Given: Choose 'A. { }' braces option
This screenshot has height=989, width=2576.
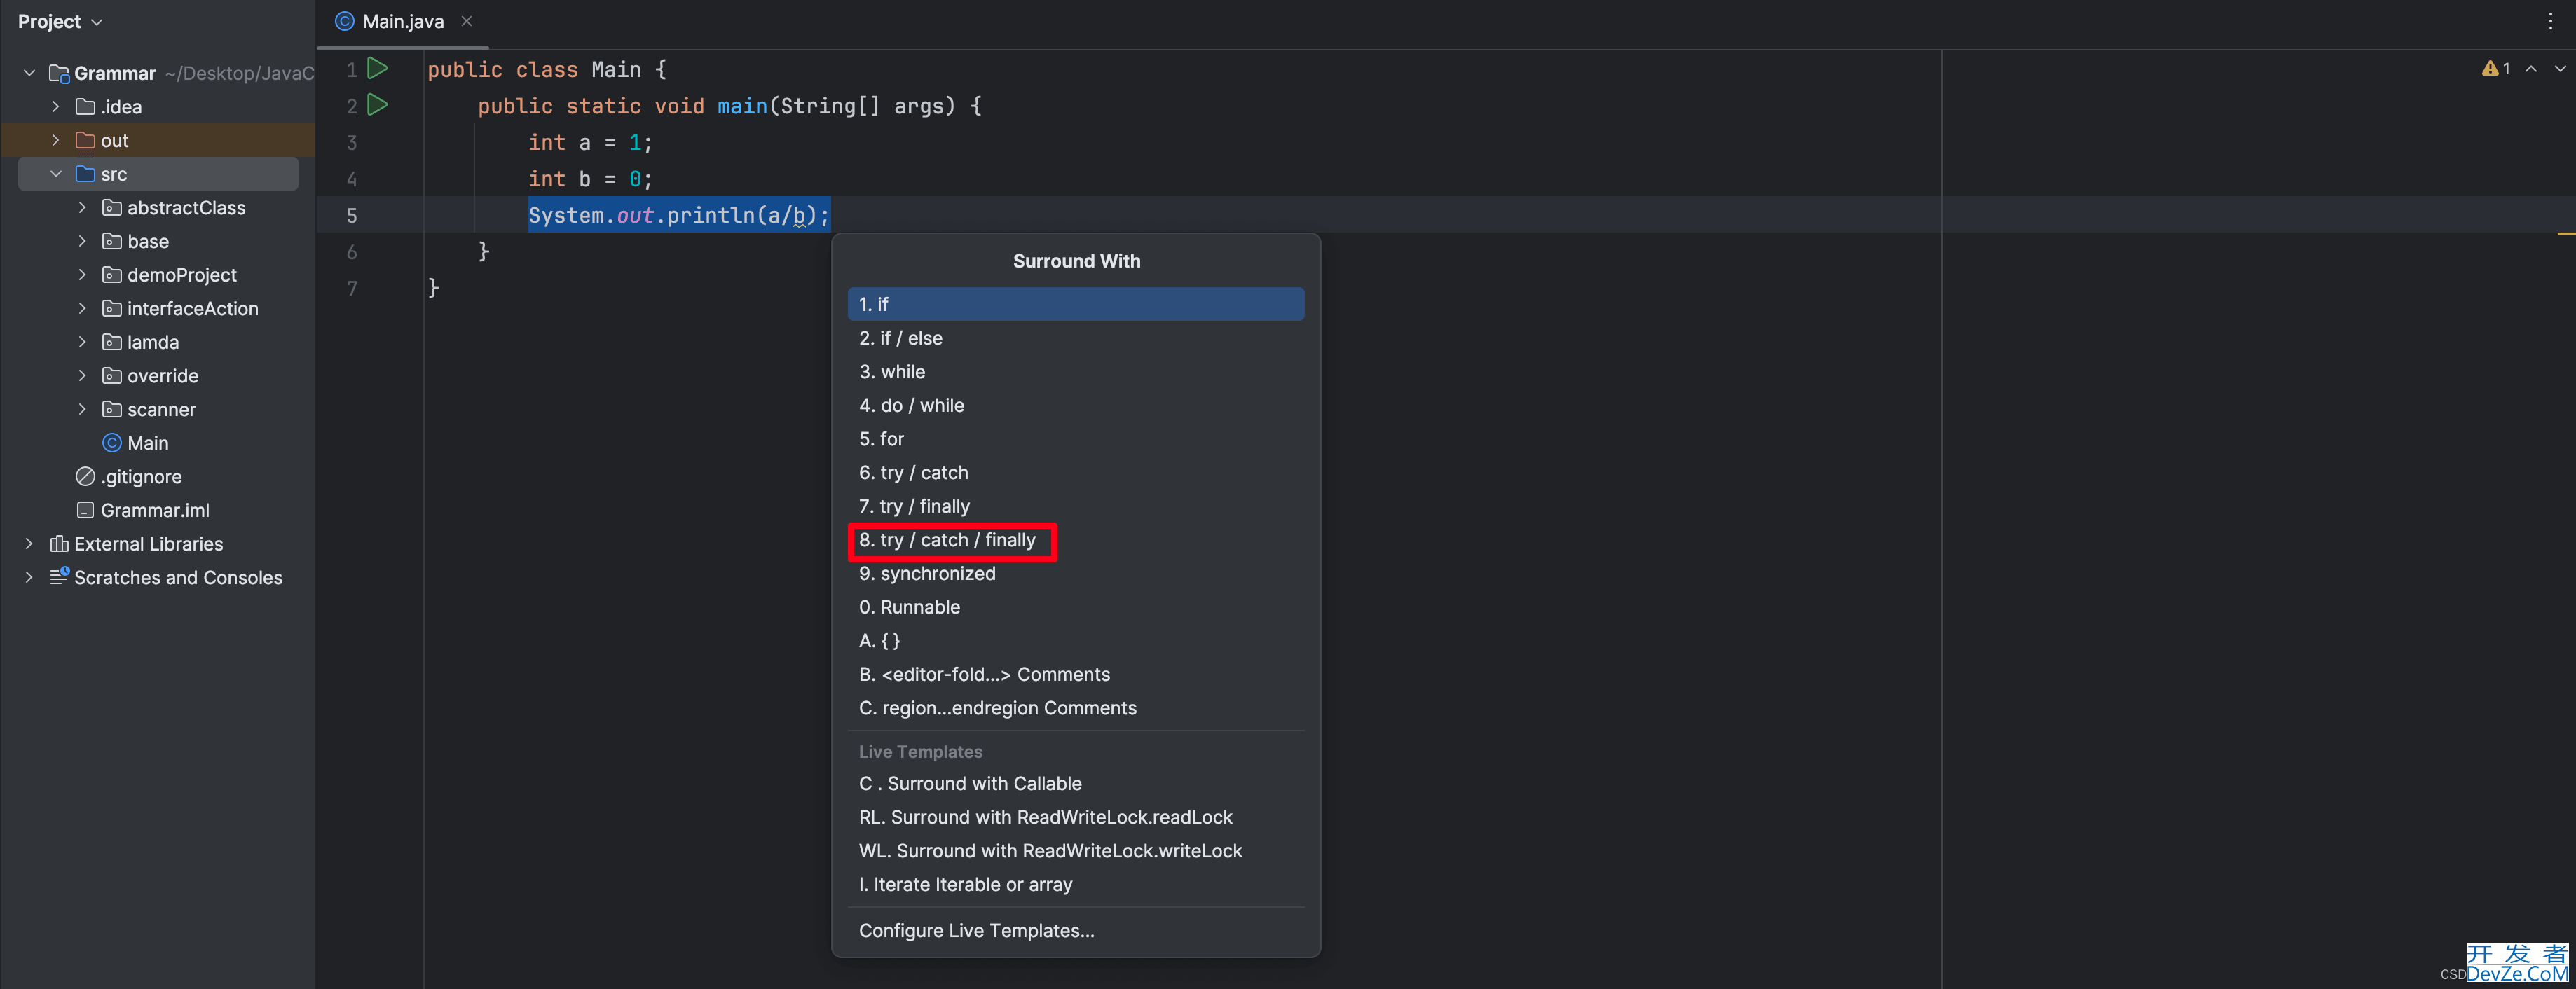Looking at the screenshot, I should [1075, 641].
